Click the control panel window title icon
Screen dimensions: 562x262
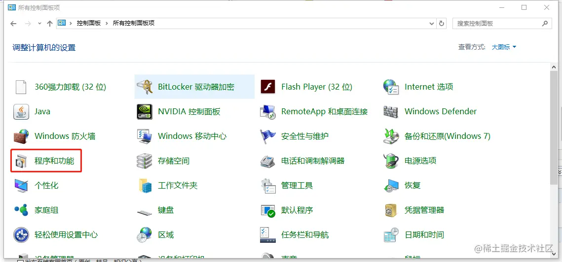[12, 7]
